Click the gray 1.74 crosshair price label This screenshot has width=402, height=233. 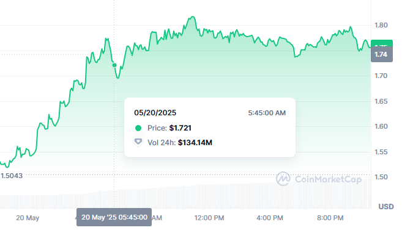[382, 54]
